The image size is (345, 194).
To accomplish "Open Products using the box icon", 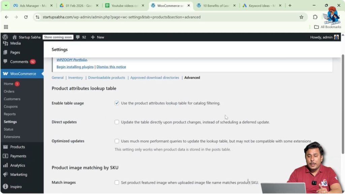I will pyautogui.click(x=5, y=147).
